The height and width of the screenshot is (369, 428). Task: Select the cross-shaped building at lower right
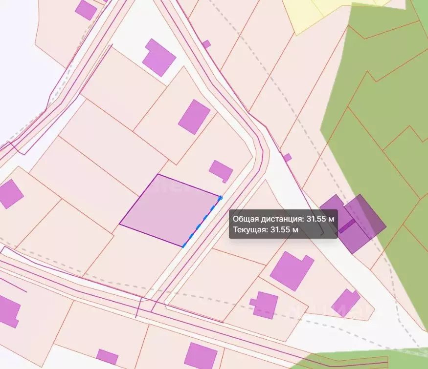(264, 305)
